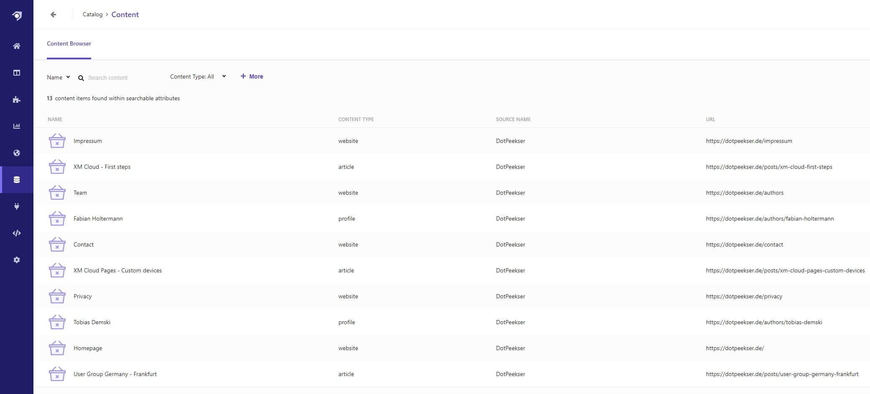The width and height of the screenshot is (870, 394).
Task: Click the NAME column header
Action: (55, 119)
